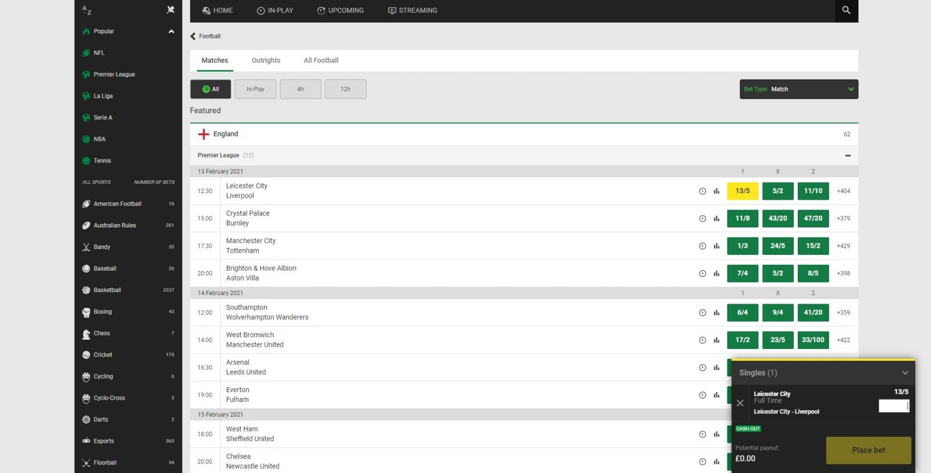
Task: Click the Place bet button
Action: (x=868, y=450)
